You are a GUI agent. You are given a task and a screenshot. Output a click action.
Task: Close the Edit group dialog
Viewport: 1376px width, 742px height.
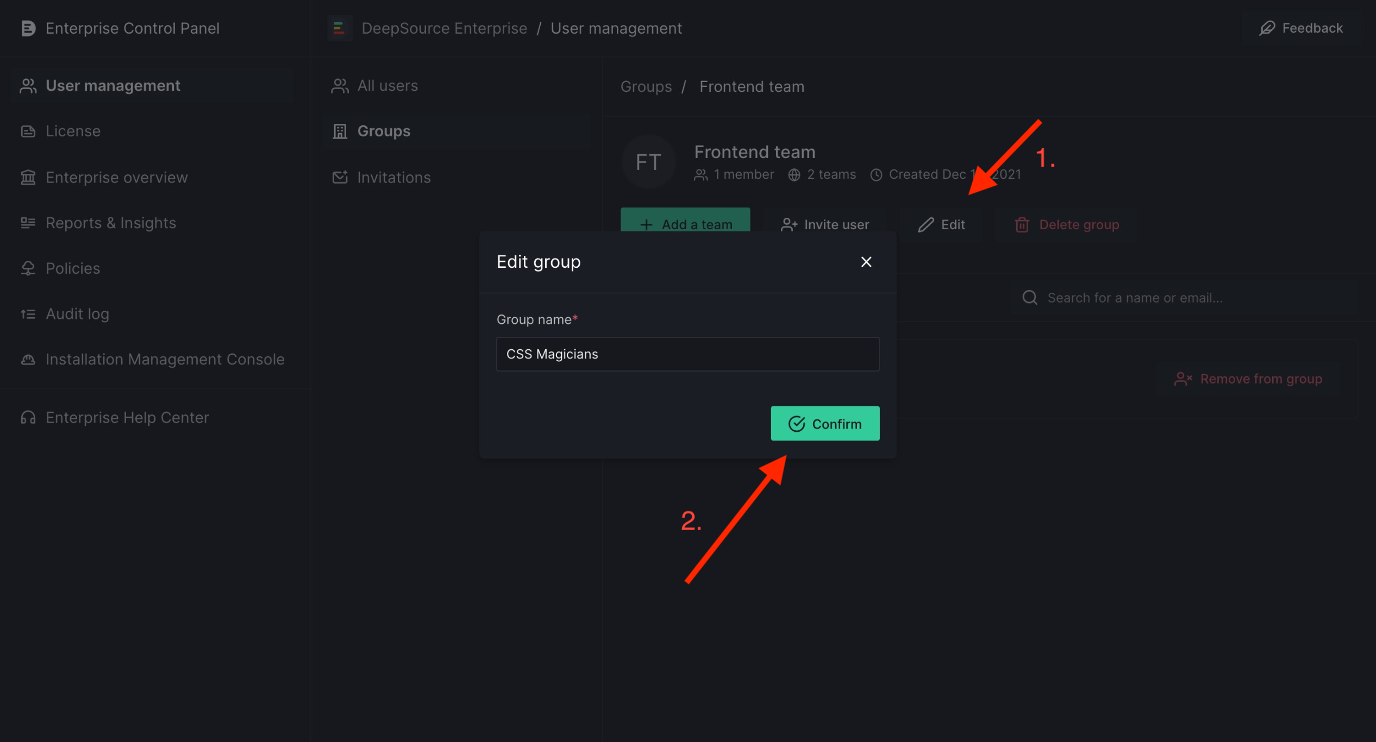point(866,261)
